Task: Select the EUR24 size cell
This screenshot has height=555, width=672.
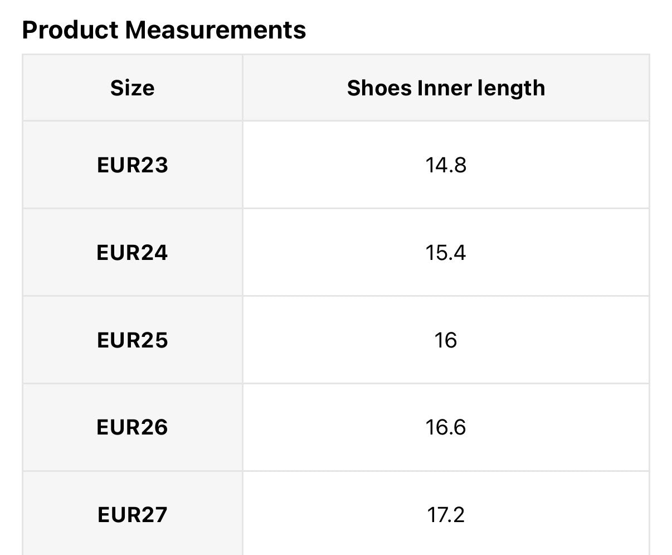Action: click(x=132, y=253)
